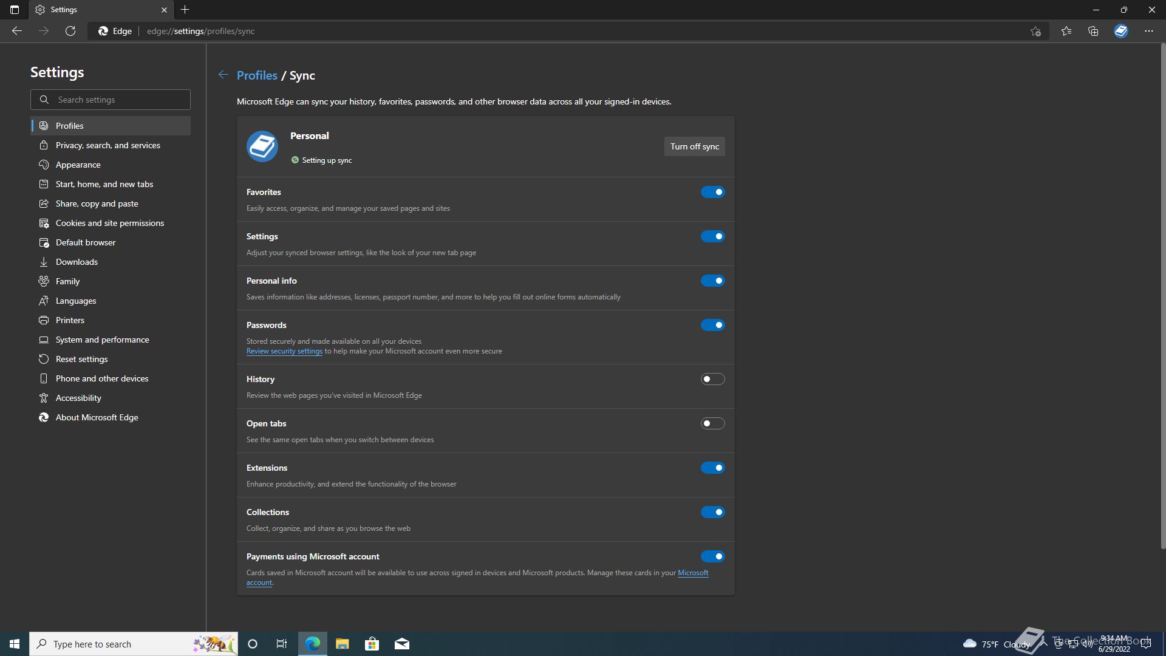Image resolution: width=1166 pixels, height=656 pixels.
Task: Click the Personal profile avatar picture
Action: click(262, 146)
